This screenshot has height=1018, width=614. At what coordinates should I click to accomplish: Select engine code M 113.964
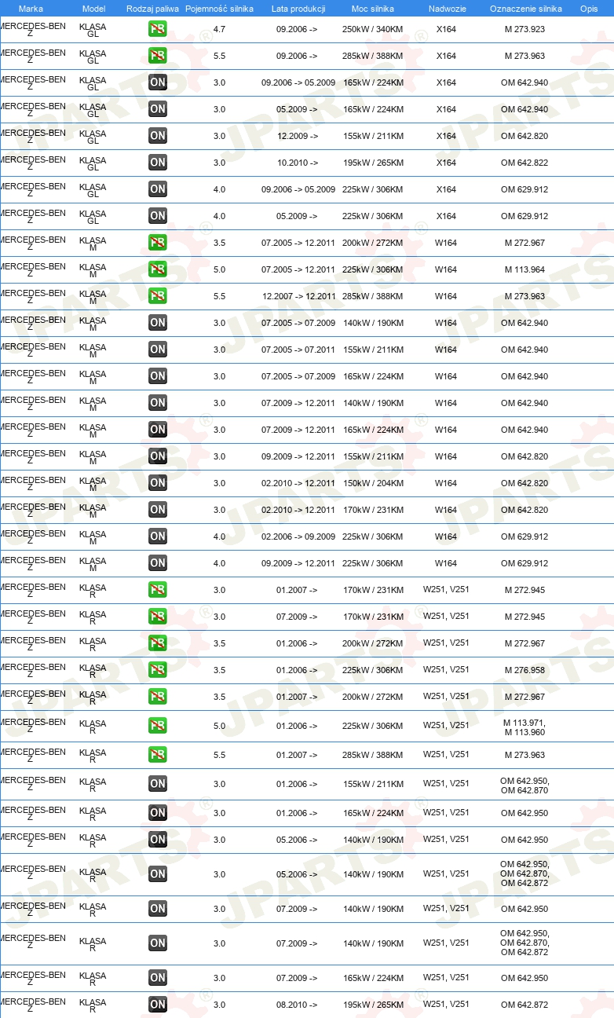(x=524, y=269)
